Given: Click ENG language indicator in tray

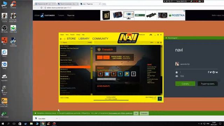Looking at the screenshot, I should (208, 124).
